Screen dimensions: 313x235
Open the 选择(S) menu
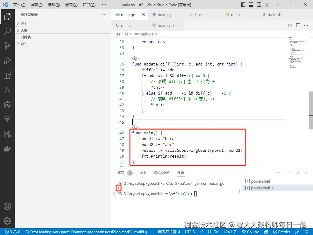54,5
